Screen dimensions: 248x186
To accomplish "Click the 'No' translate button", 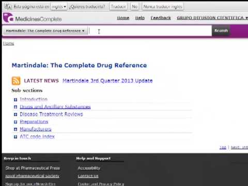I will tap(134, 7).
